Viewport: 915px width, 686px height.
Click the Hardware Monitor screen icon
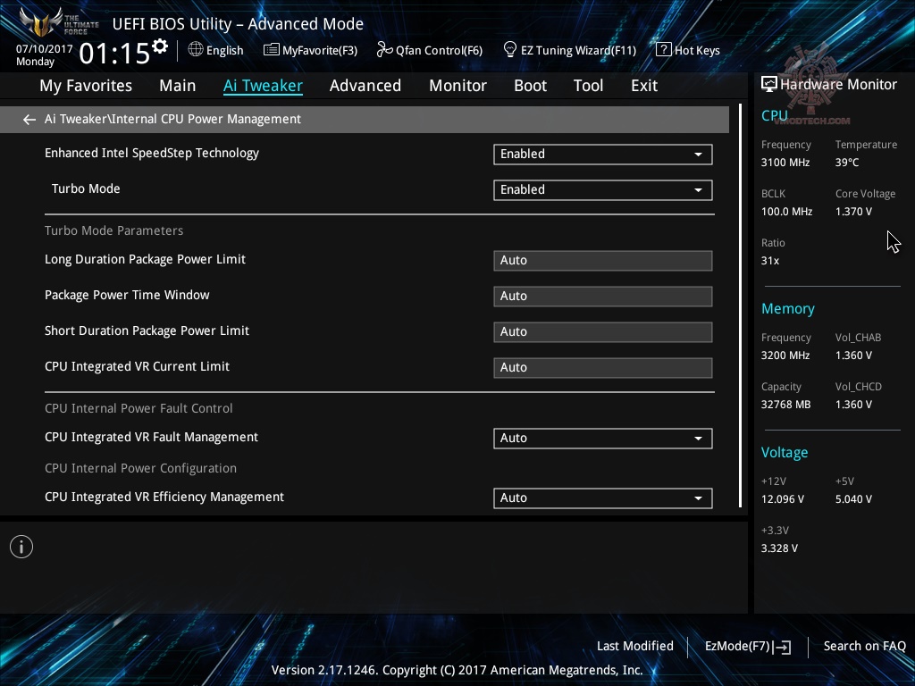coord(769,85)
